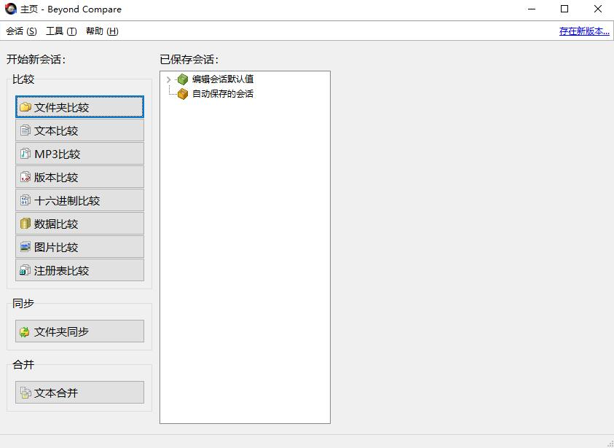Close the Beyond Compare window

pyautogui.click(x=597, y=9)
